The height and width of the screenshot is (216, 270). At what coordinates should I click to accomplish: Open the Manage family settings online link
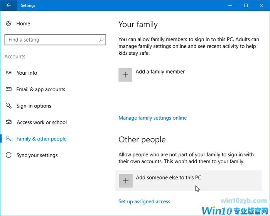point(152,118)
